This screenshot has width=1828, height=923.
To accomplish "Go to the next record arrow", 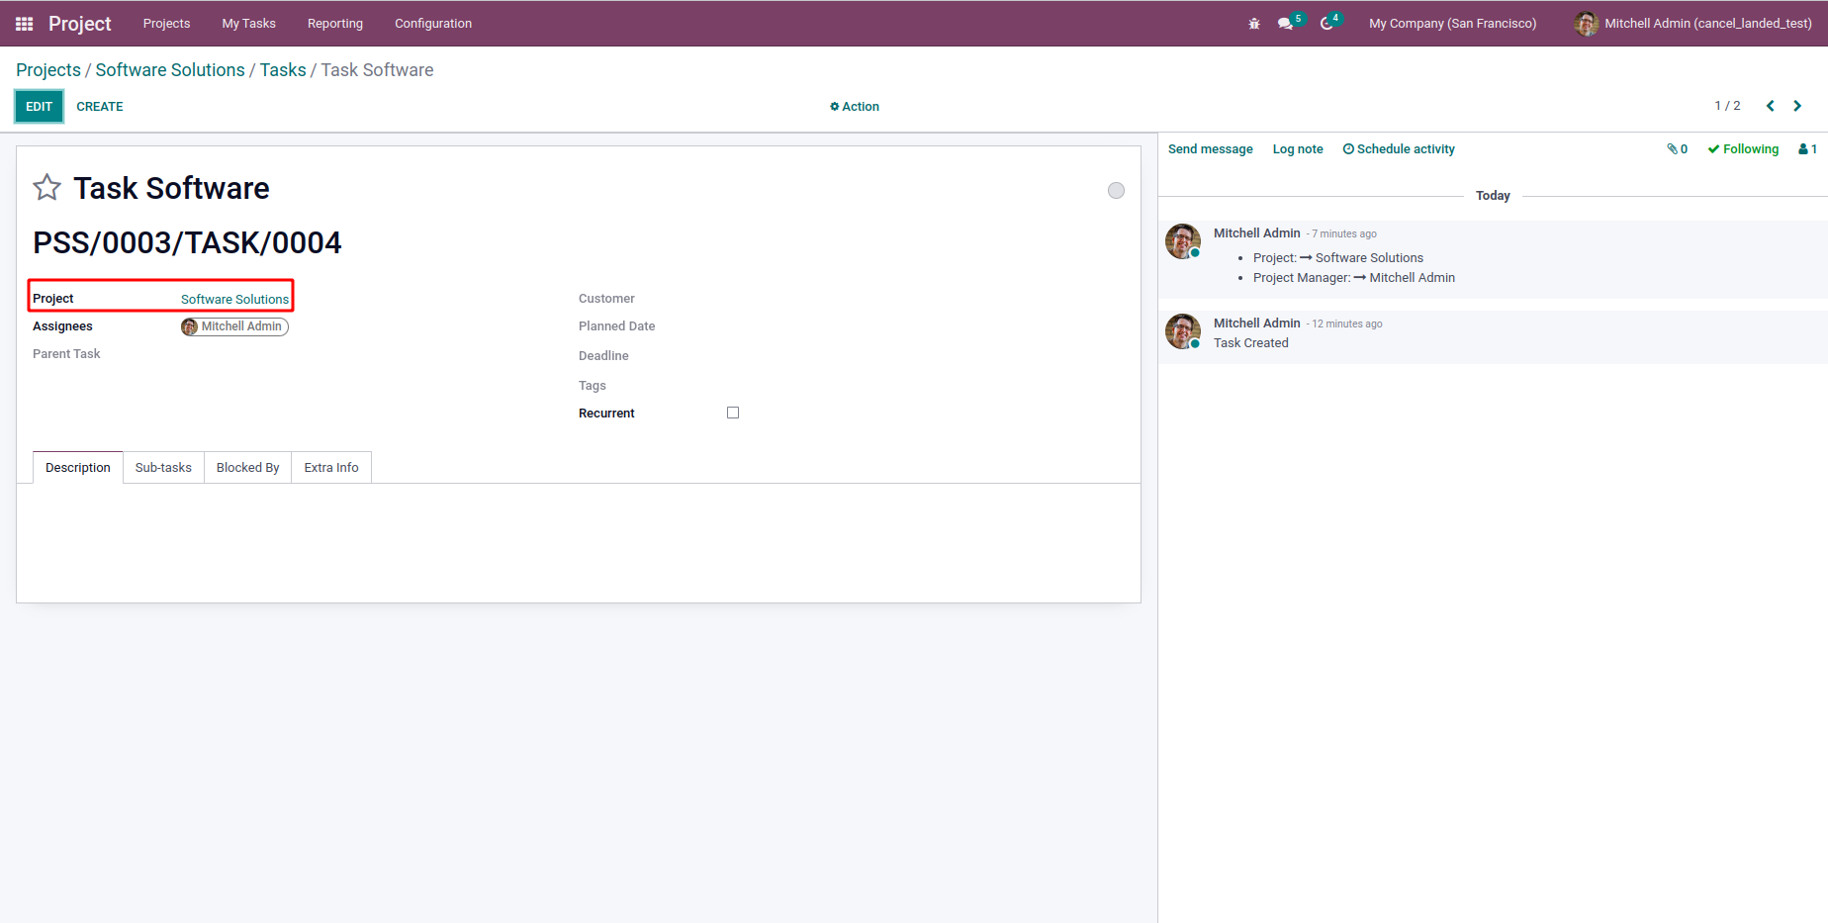I will [1797, 106].
